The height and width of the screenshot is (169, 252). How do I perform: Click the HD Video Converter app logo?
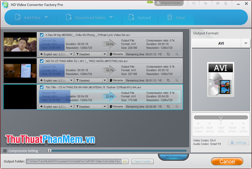(5, 5)
